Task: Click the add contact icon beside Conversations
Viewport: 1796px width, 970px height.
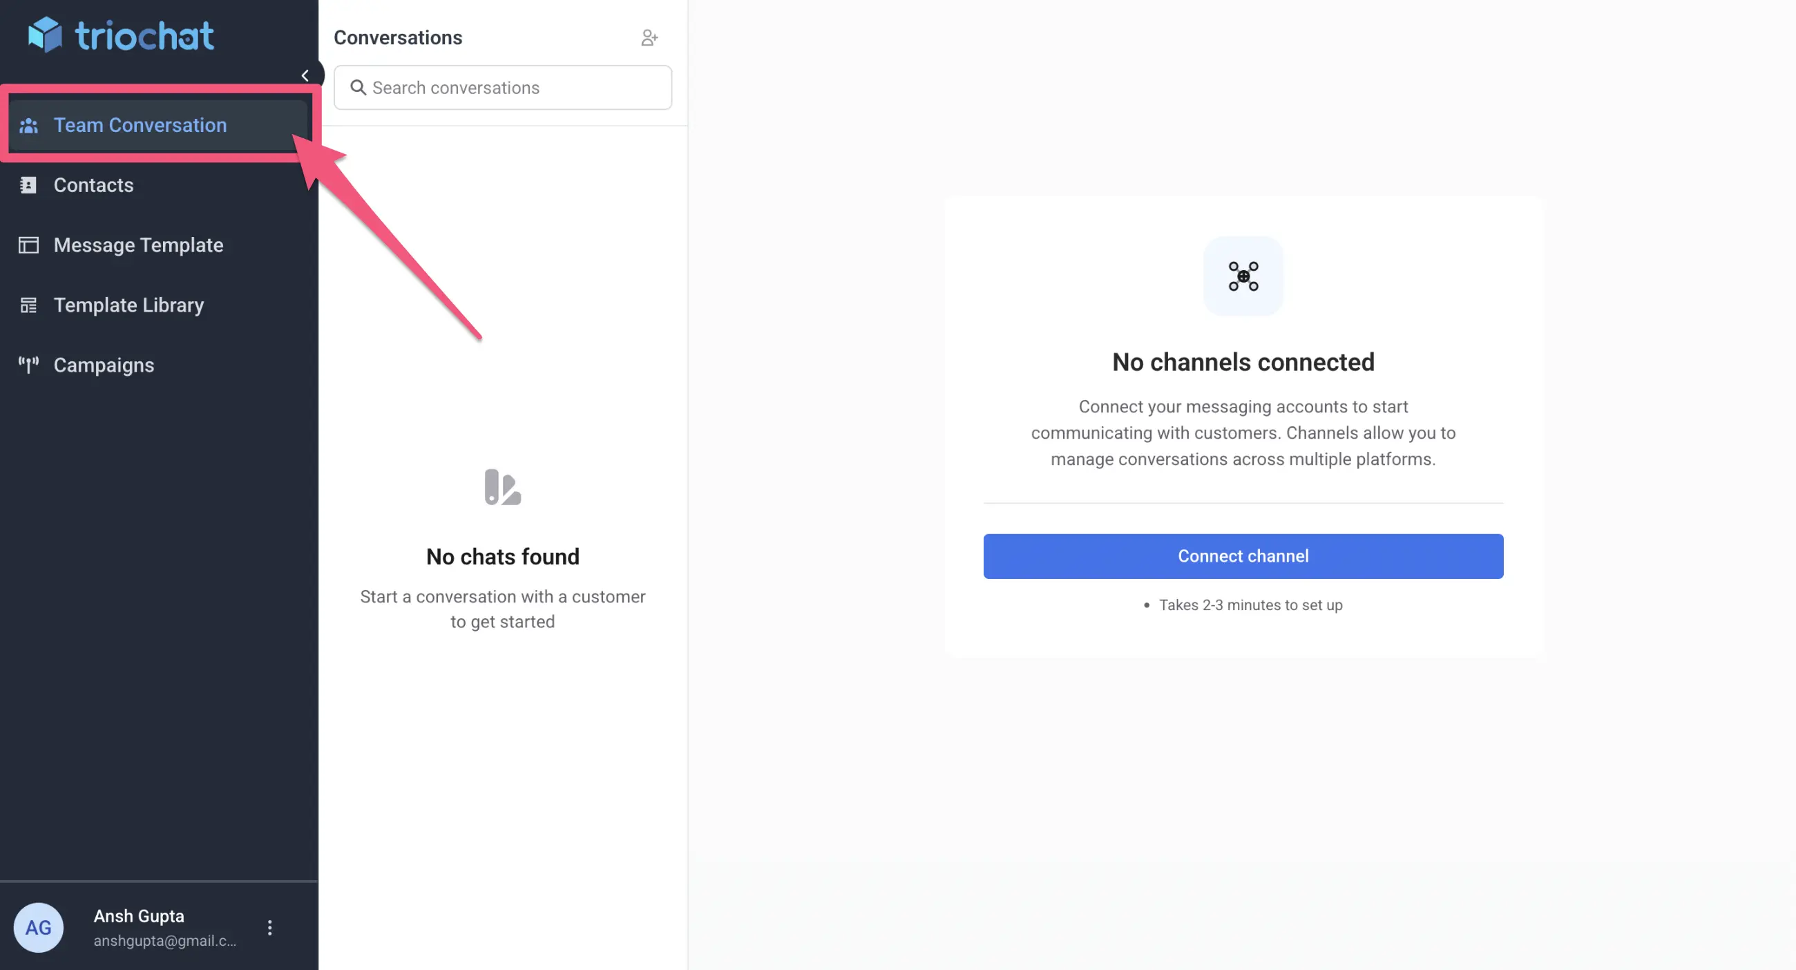Action: point(649,38)
